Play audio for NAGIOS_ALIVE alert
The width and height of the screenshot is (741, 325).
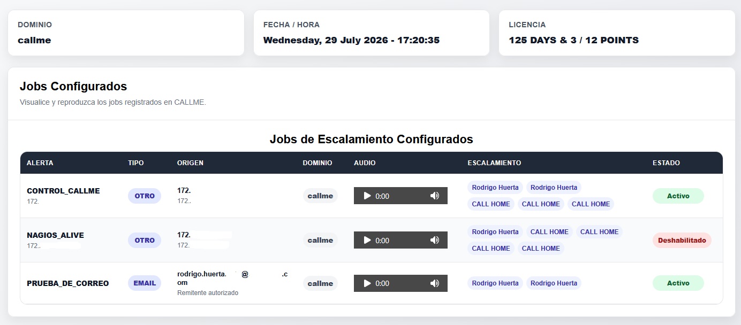[367, 241]
